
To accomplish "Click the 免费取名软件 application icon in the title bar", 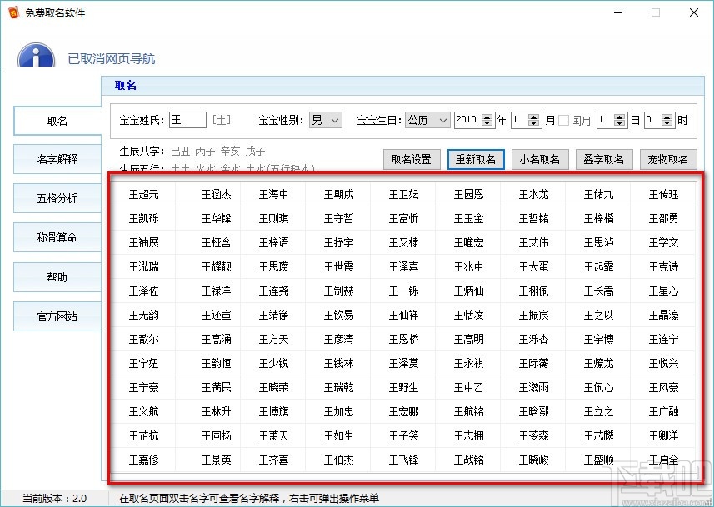I will coord(15,12).
